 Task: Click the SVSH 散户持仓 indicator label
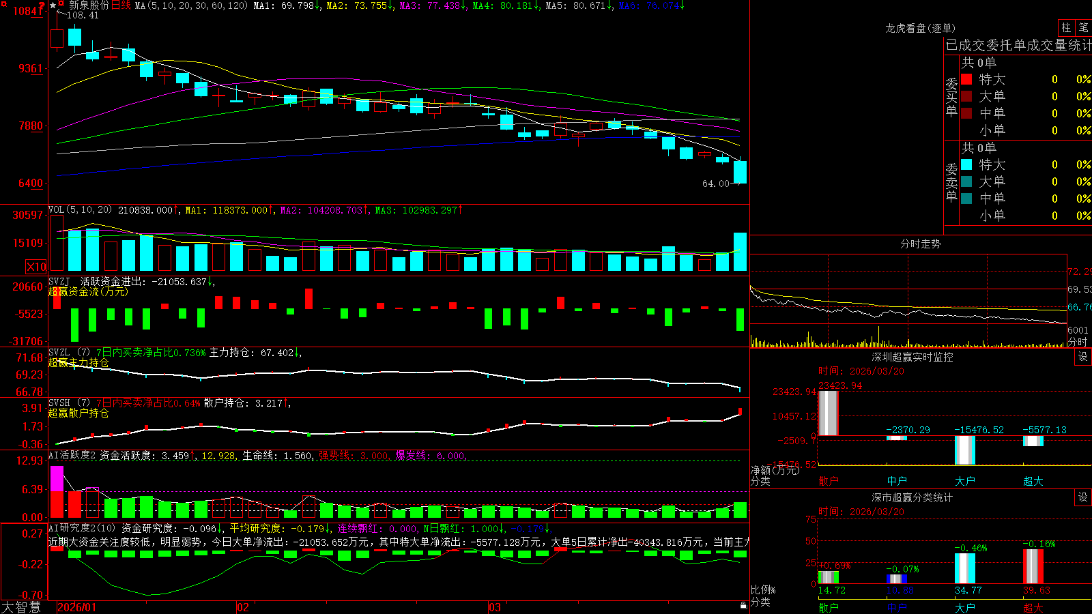pyautogui.click(x=69, y=403)
